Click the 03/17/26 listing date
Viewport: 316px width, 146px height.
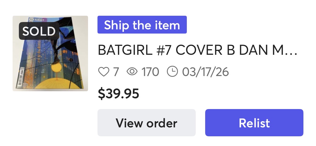point(206,72)
